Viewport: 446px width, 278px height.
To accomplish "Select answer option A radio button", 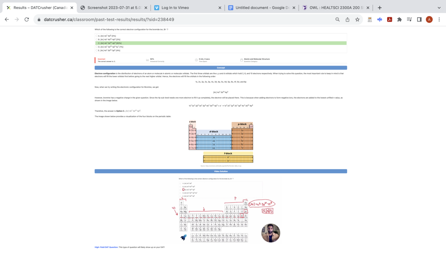I will (97, 36).
